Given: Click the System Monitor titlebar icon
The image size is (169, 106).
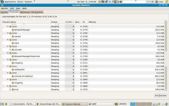Looking at the screenshot, I should click(x=2, y=5).
